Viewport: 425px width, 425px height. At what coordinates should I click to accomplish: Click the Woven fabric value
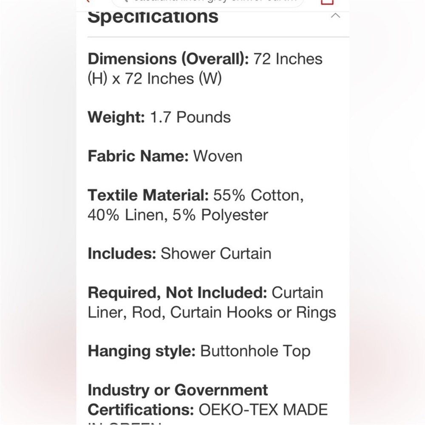pos(218,156)
